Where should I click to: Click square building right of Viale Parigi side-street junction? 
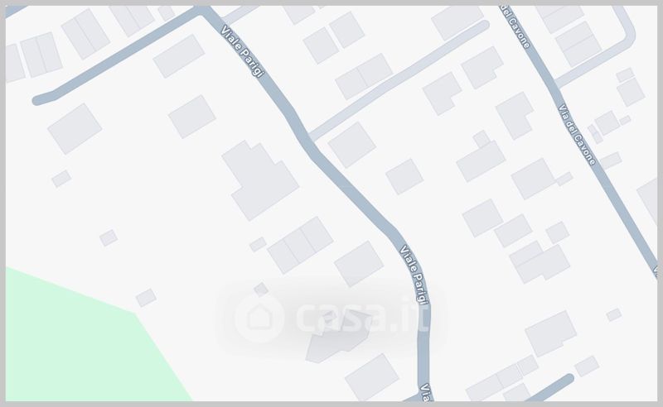pos(351,145)
